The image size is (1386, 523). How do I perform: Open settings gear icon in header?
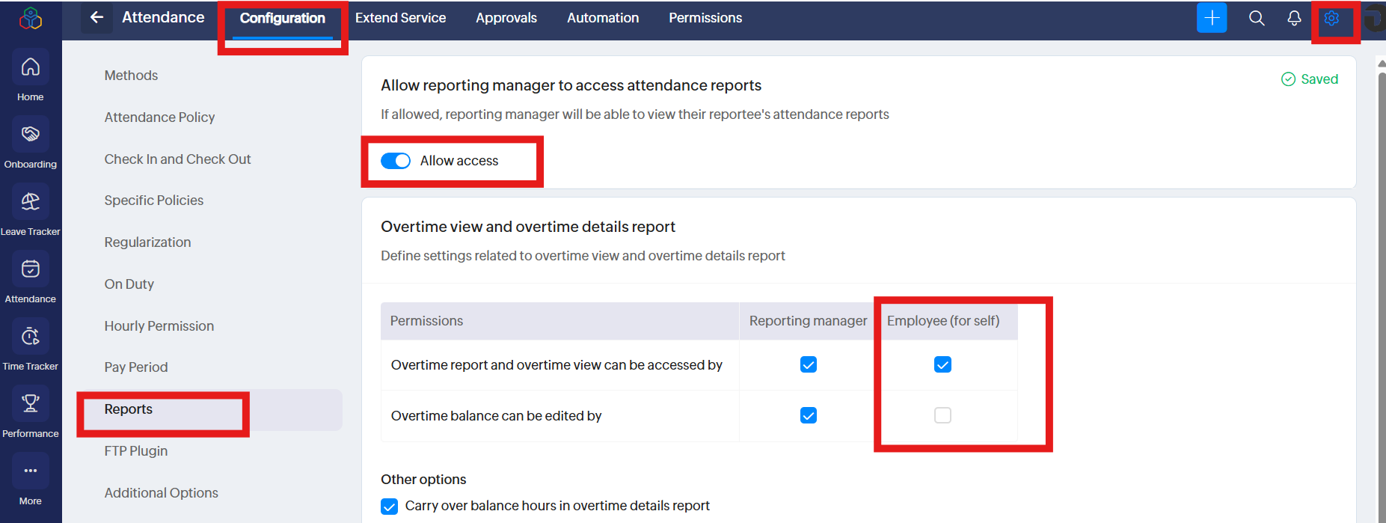pos(1331,18)
